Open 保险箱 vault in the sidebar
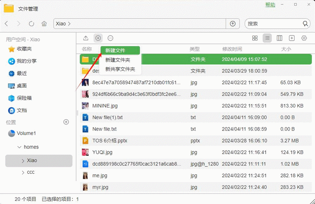The width and height of the screenshot is (315, 204). (x=20, y=98)
